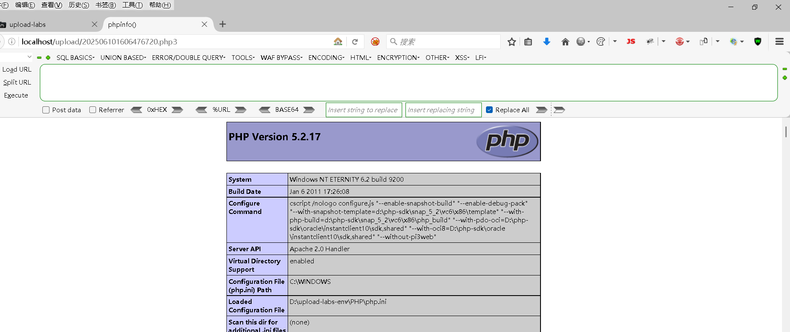Click the Split URL button
This screenshot has height=332, width=790.
click(17, 82)
